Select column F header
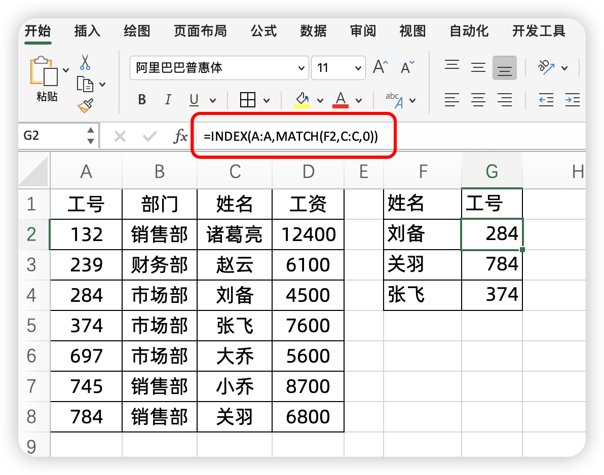 point(423,172)
